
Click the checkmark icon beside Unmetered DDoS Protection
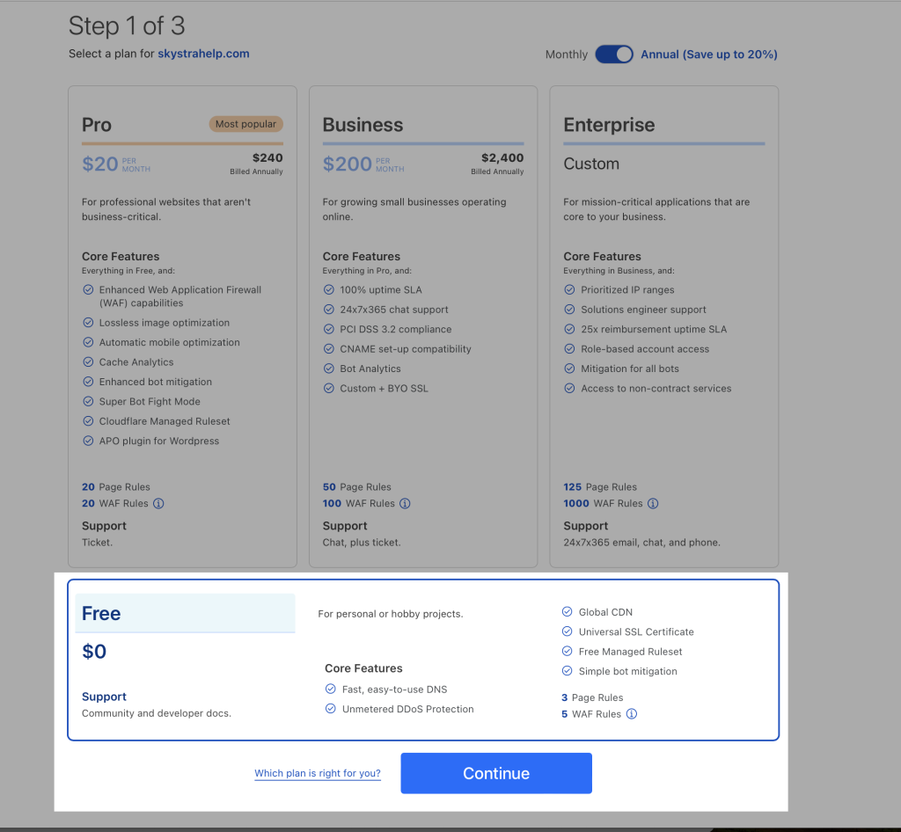[x=331, y=709]
